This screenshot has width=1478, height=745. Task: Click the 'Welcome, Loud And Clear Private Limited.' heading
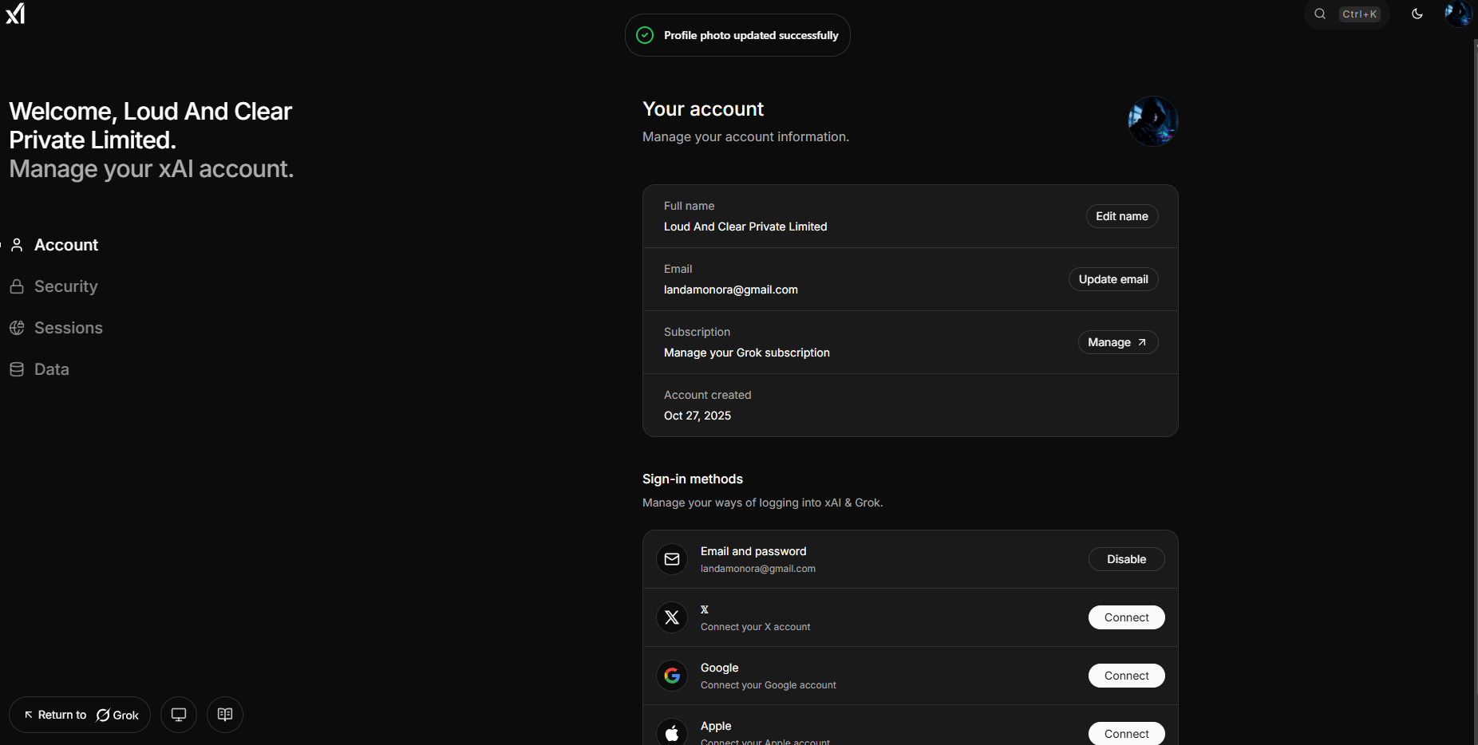151,125
